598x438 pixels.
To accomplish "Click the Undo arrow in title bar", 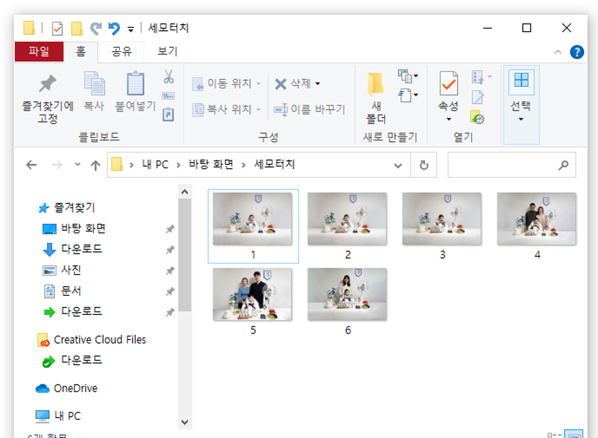I will pyautogui.click(x=114, y=28).
